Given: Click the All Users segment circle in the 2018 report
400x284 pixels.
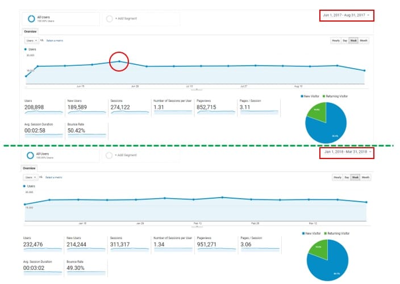Looking at the screenshot, I should 29,155.
